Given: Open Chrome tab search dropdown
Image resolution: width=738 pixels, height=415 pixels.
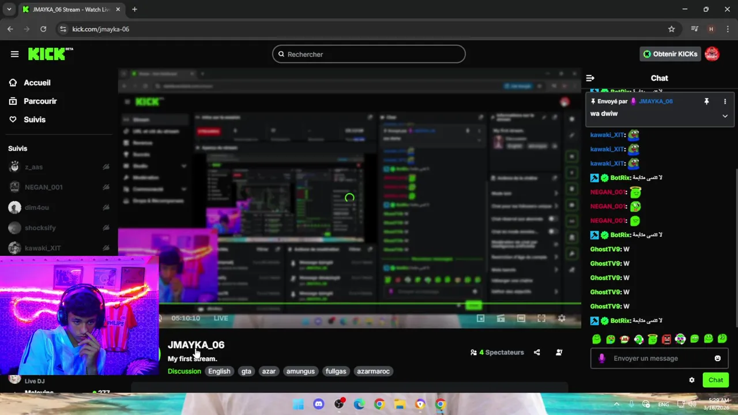Looking at the screenshot, I should click(x=9, y=9).
